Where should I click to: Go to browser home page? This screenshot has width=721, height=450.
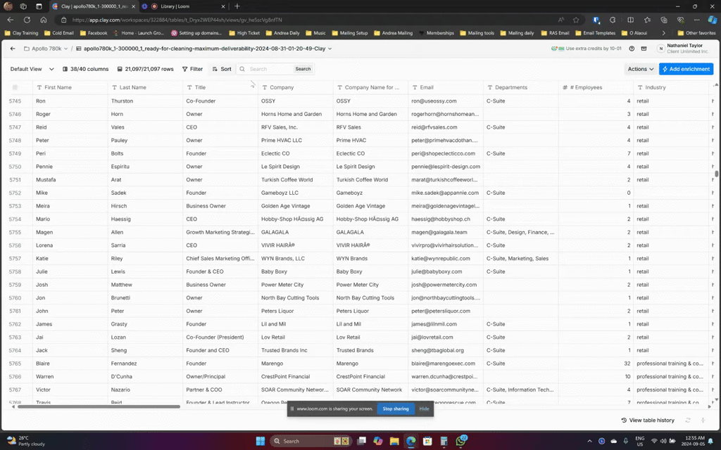point(43,20)
